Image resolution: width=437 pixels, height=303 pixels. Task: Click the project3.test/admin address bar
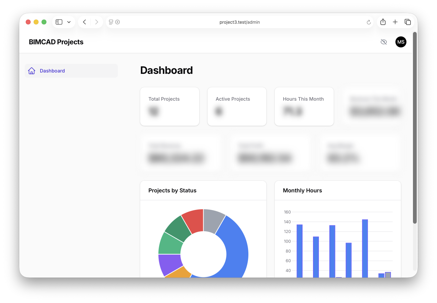click(239, 22)
